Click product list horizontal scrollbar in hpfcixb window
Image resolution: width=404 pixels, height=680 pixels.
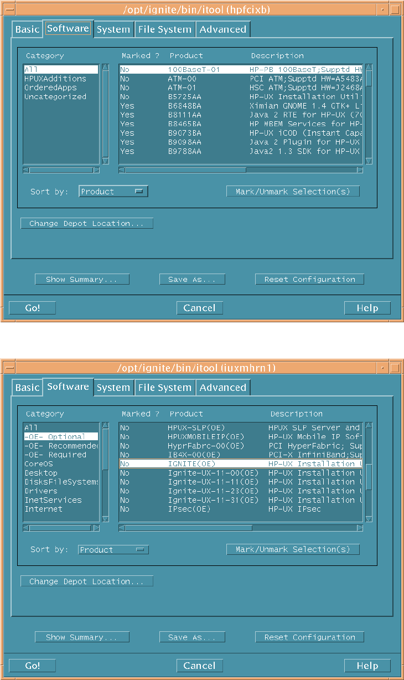241,170
